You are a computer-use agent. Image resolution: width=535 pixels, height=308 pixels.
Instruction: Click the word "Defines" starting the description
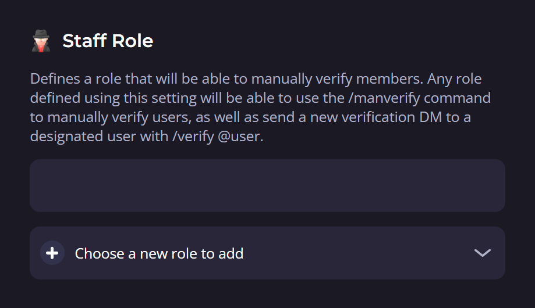[51, 78]
